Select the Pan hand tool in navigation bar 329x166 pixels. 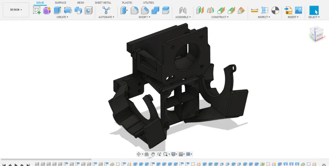point(153,154)
